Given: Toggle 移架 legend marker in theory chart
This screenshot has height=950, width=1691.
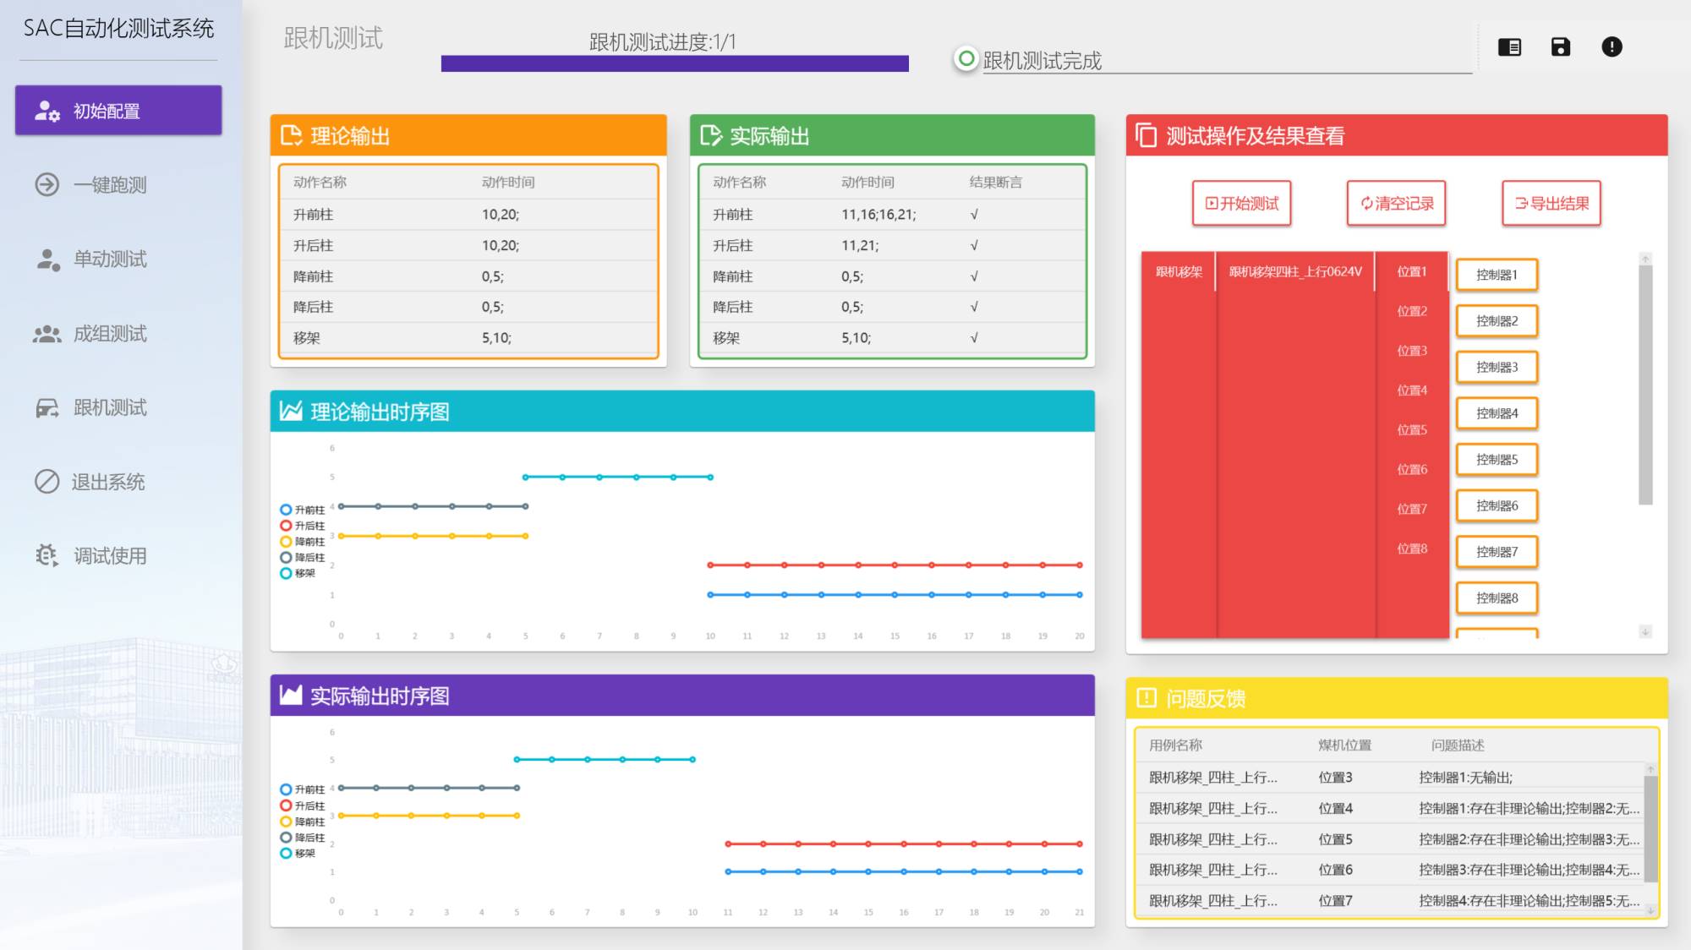Looking at the screenshot, I should point(286,573).
